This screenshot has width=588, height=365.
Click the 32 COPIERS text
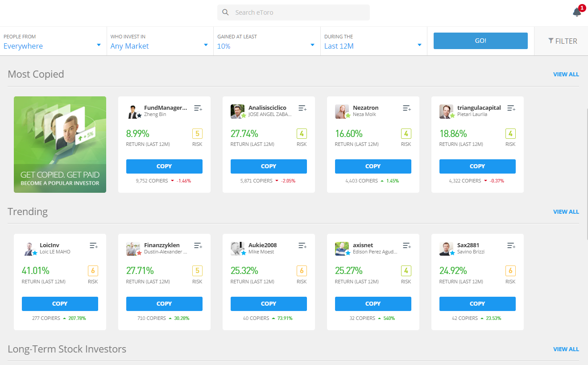point(362,319)
